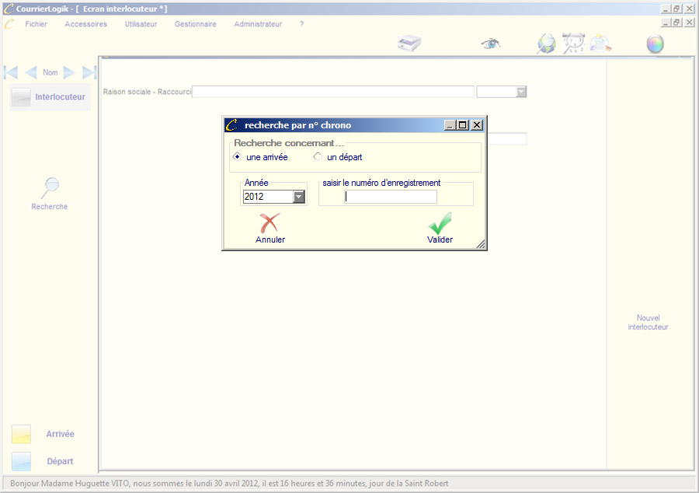Viewport: 699px width, 493px height.
Task: Click the eye icon in the toolbar
Action: tap(490, 44)
